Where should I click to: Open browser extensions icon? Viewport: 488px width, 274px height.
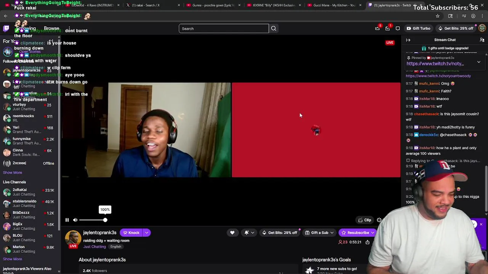click(x=450, y=16)
